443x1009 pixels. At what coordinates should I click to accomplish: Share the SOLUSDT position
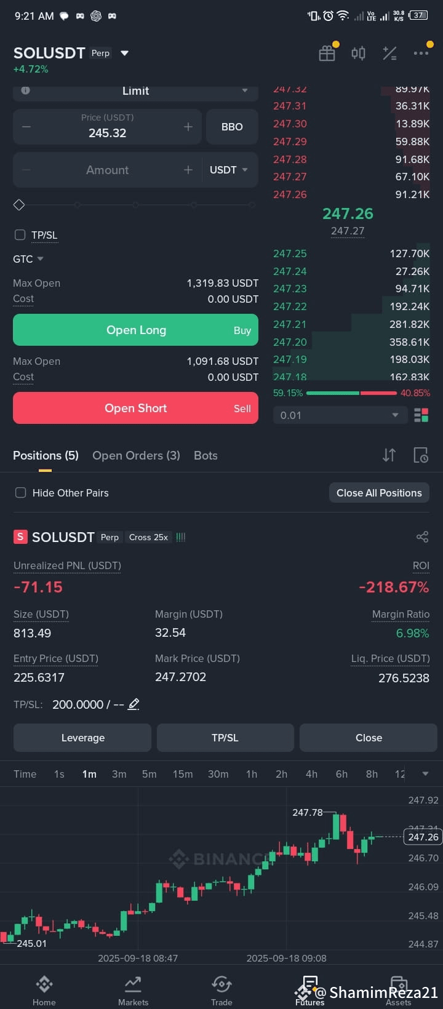tap(422, 537)
